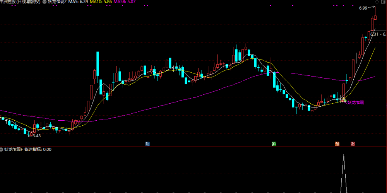Click the red 涨 event marker
The height and width of the screenshot is (193, 387).
tap(353, 144)
